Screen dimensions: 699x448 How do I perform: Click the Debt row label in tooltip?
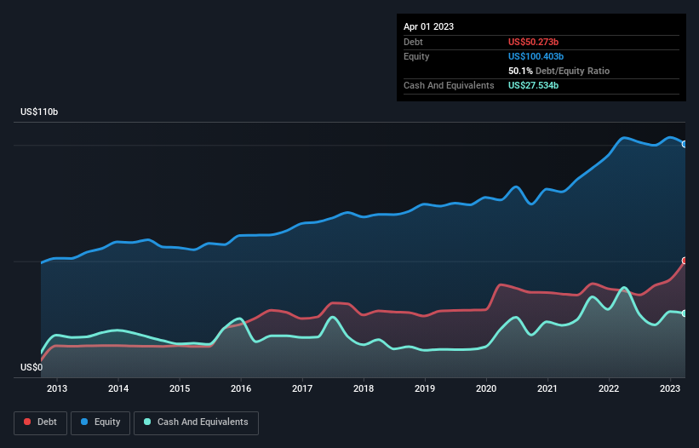point(413,42)
